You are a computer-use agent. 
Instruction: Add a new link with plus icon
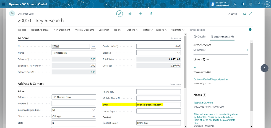point(208,59)
